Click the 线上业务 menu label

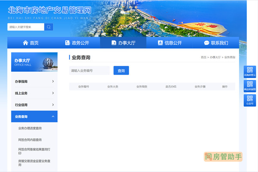coord(21,93)
